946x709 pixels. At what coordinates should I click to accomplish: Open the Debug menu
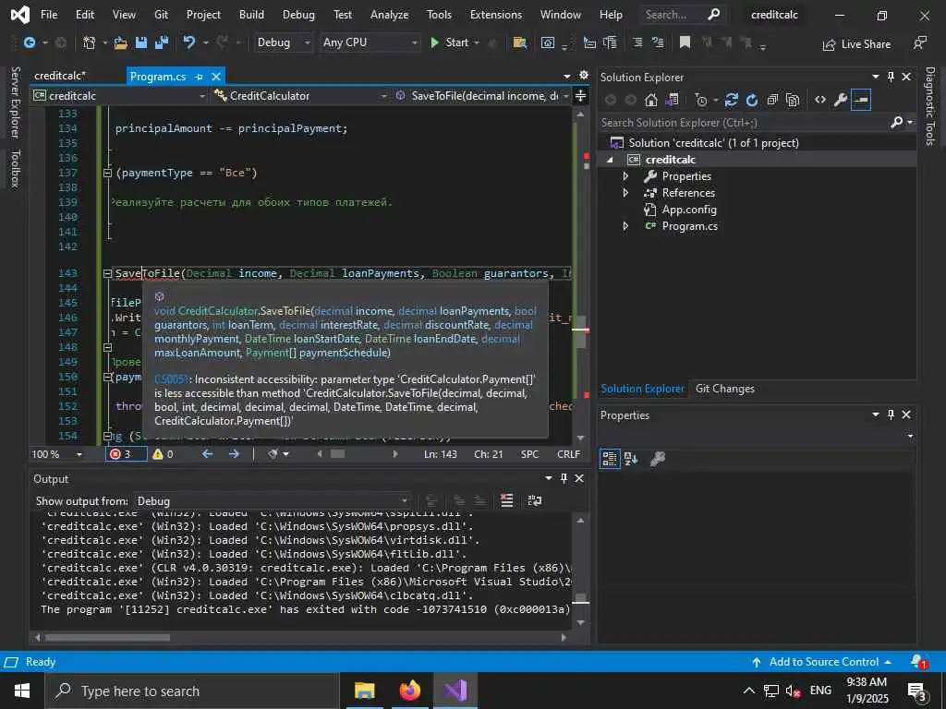[298, 15]
